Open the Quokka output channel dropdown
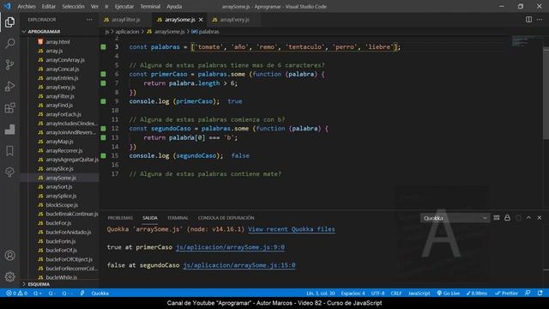 click(455, 218)
